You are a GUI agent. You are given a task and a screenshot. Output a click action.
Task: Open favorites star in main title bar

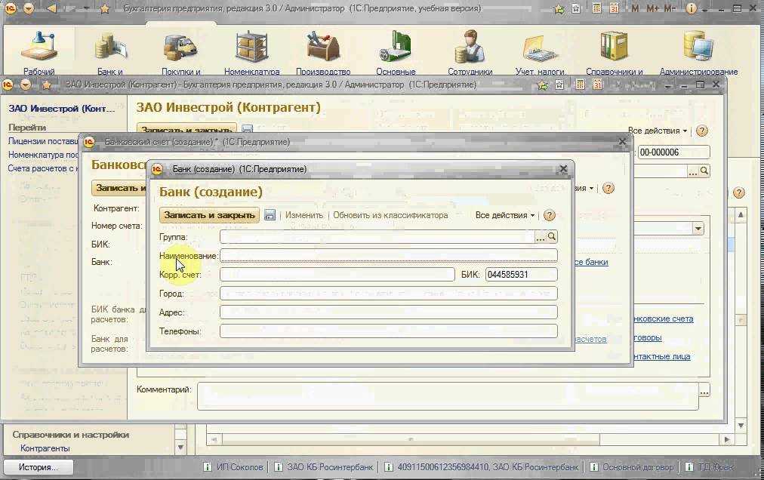pos(104,8)
